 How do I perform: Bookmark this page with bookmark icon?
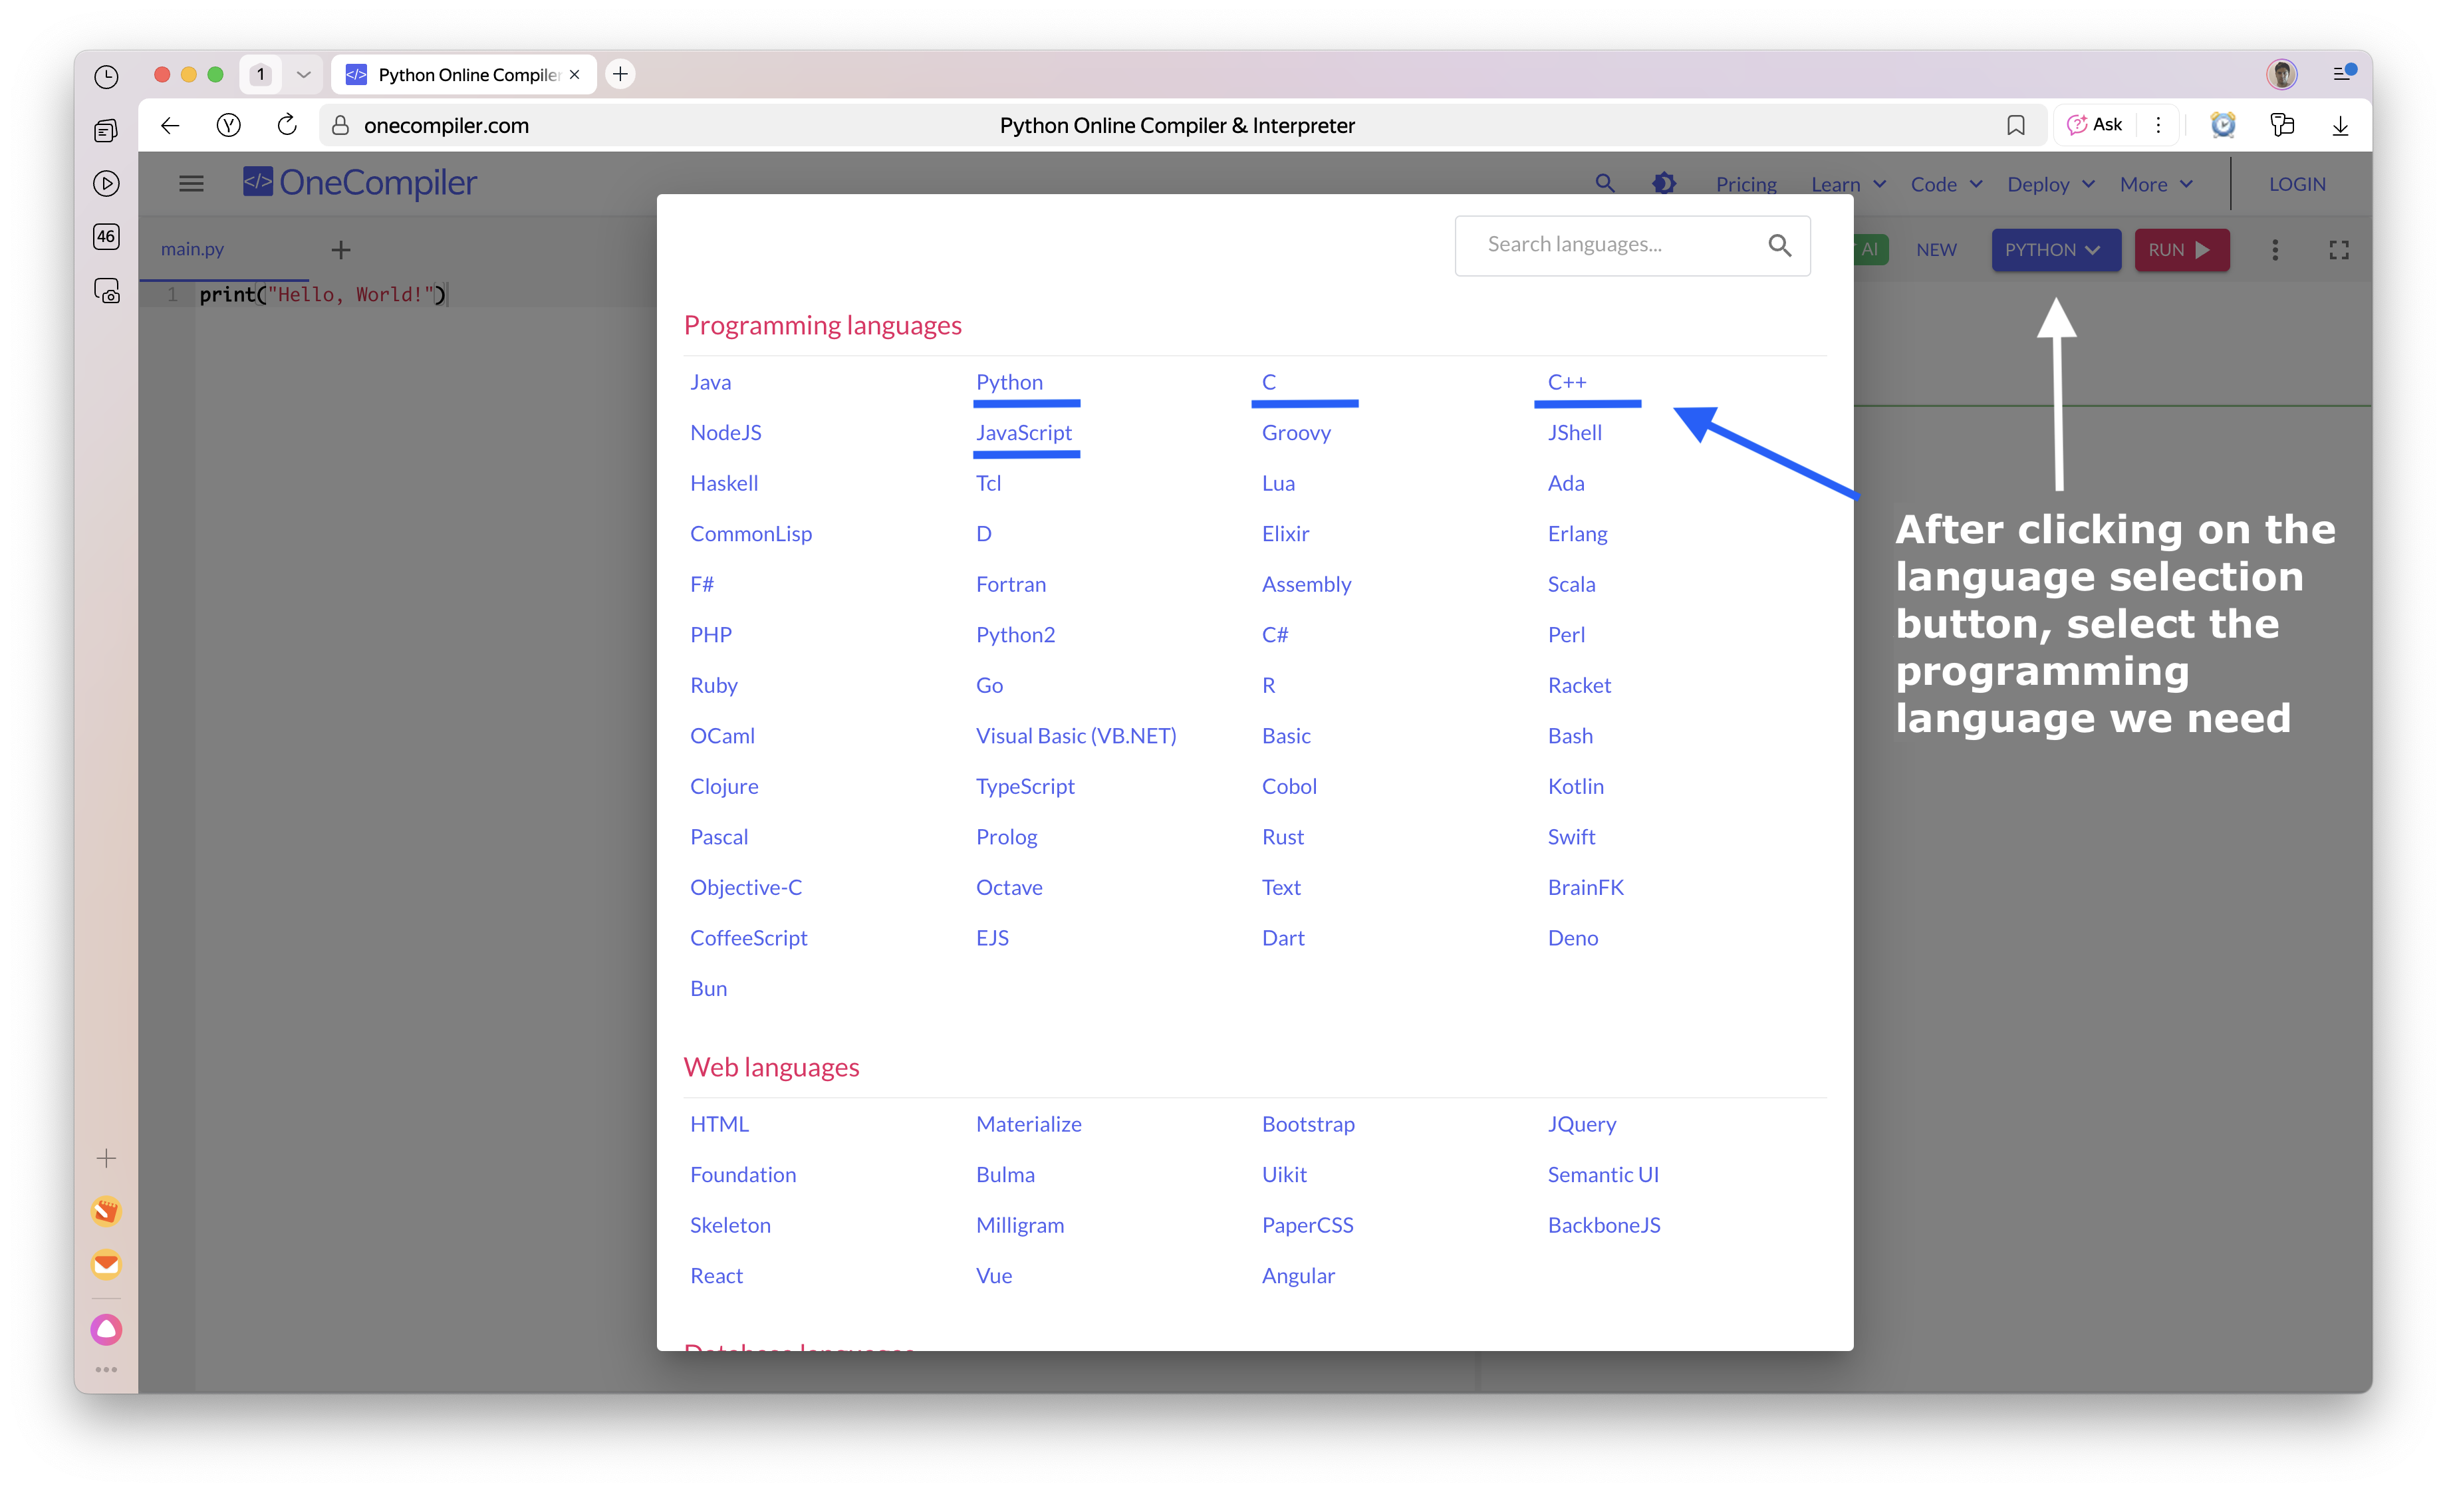pos(2015,125)
